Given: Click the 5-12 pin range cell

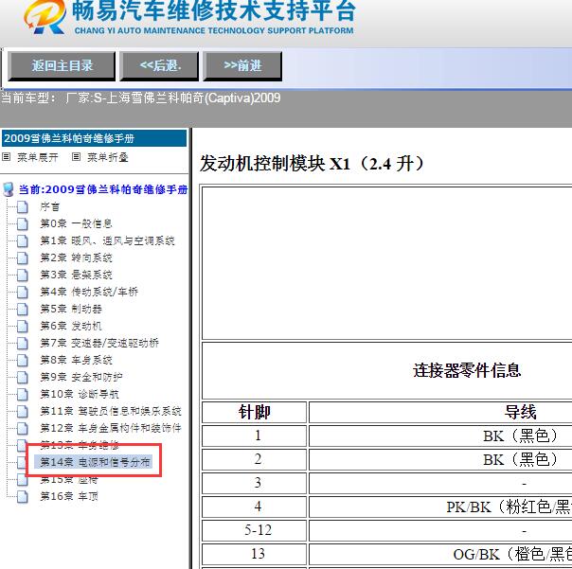Looking at the screenshot, I should tap(254, 531).
